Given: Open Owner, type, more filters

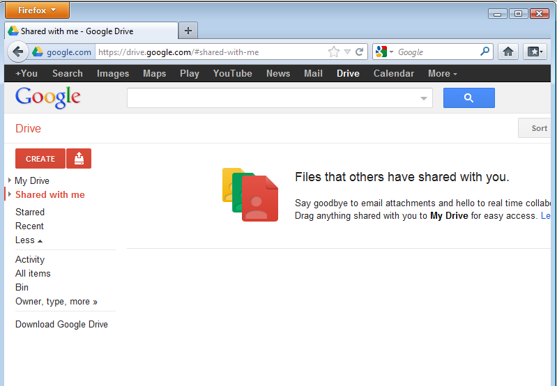Looking at the screenshot, I should 56,302.
